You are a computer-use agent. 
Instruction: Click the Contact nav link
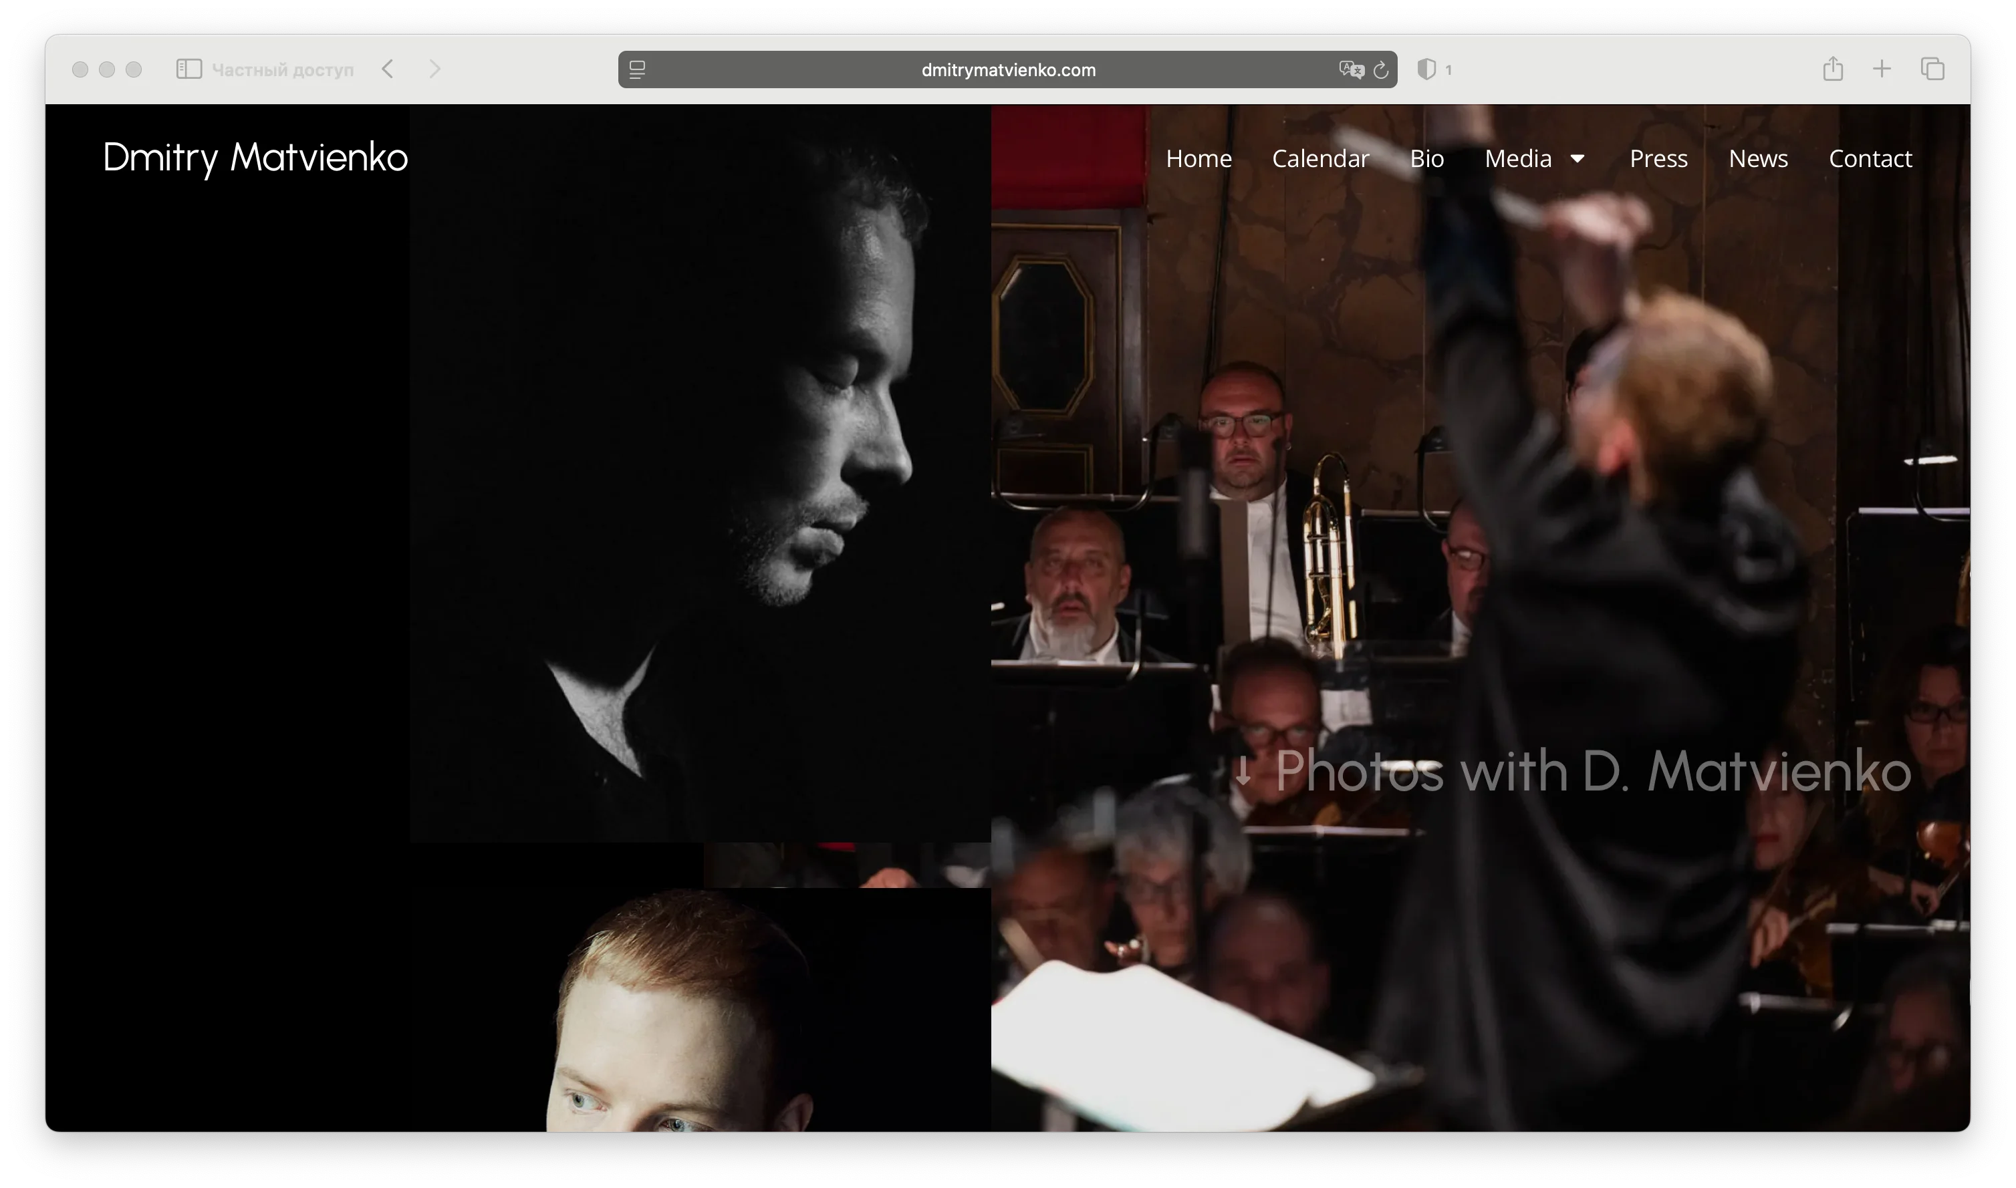1870,158
